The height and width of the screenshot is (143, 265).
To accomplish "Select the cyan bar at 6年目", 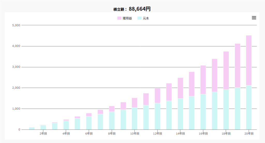I will (89, 123).
